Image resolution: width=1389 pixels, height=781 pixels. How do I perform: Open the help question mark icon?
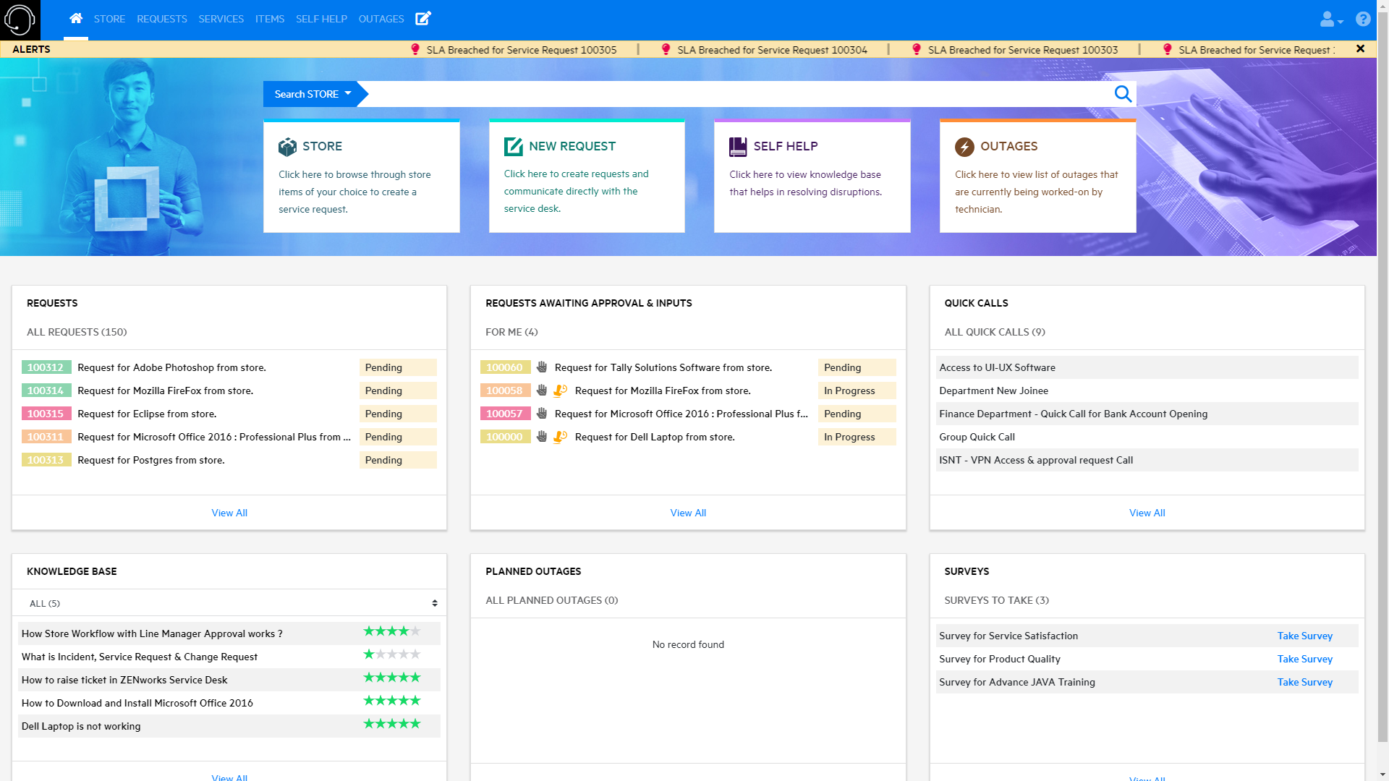coord(1363,20)
